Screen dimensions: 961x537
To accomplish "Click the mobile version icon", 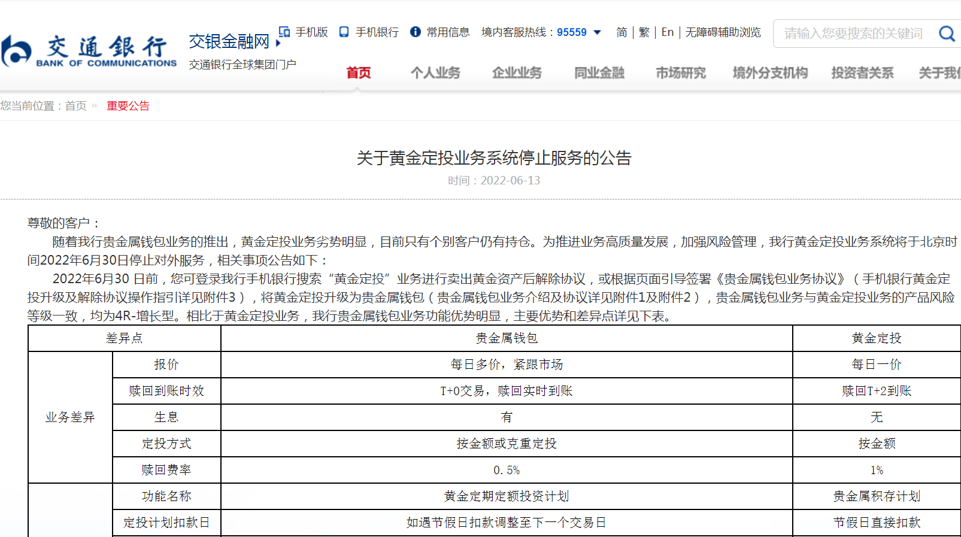I will 284,32.
